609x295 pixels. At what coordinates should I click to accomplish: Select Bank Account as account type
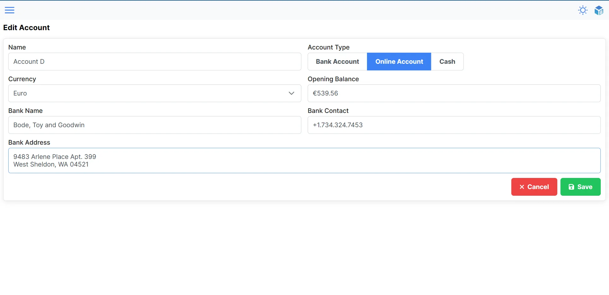[x=337, y=62]
